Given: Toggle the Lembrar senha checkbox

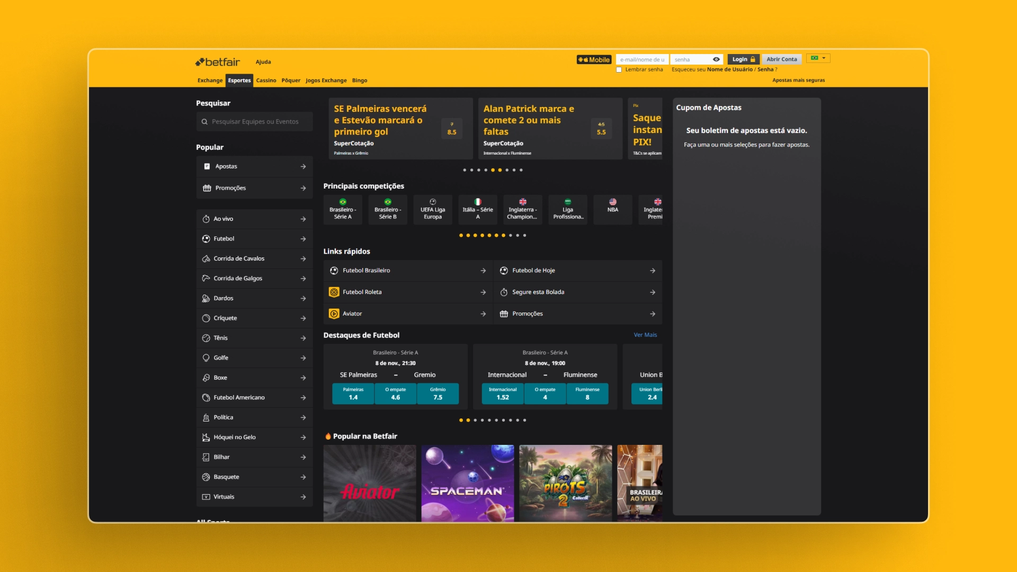Looking at the screenshot, I should point(619,70).
